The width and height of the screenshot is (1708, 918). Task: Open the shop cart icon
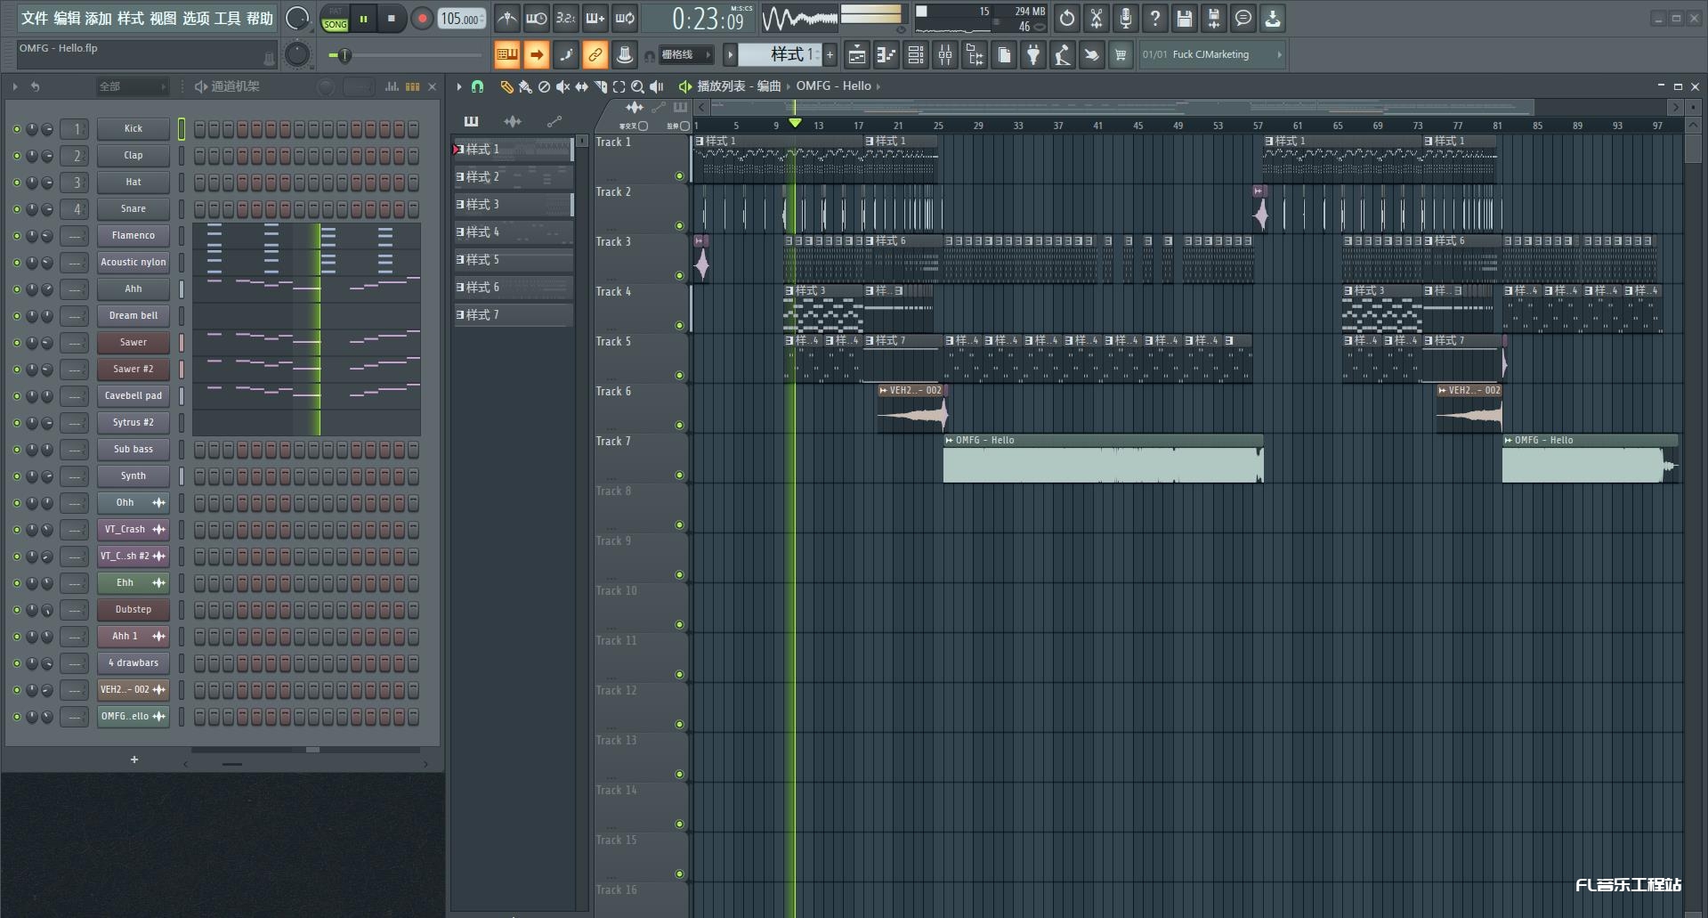[x=1121, y=55]
